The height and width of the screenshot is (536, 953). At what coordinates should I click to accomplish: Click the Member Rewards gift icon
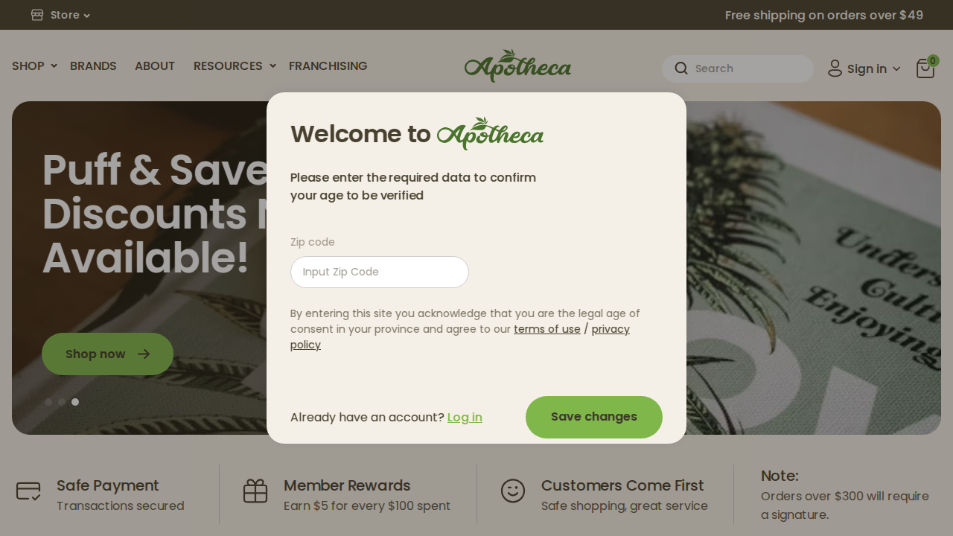click(255, 491)
